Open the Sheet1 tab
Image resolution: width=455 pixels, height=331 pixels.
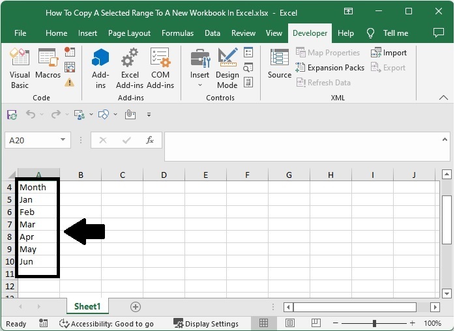tap(87, 306)
